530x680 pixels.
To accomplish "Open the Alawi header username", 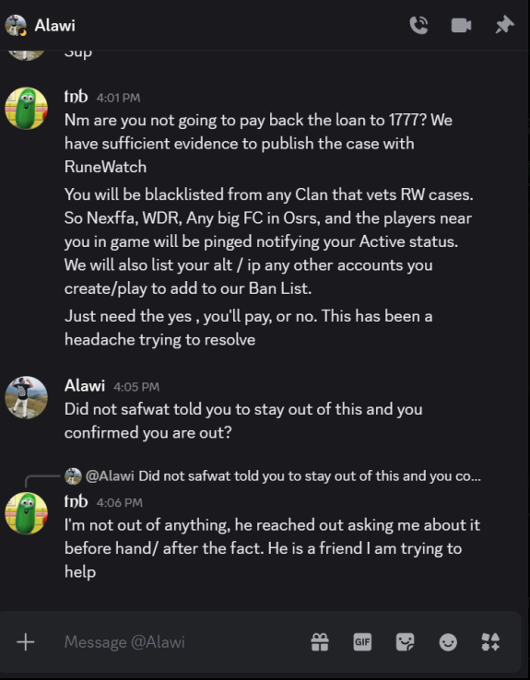I will [55, 25].
